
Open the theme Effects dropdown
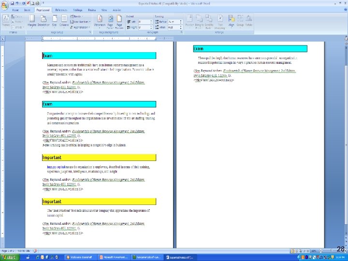tap(17, 27)
